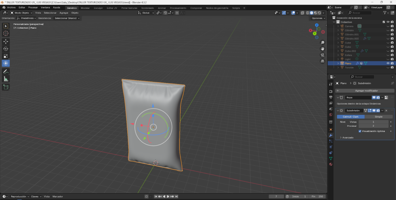This screenshot has height=200, width=396.
Task: Select the Annotate tool
Action: pyautogui.click(x=5, y=72)
